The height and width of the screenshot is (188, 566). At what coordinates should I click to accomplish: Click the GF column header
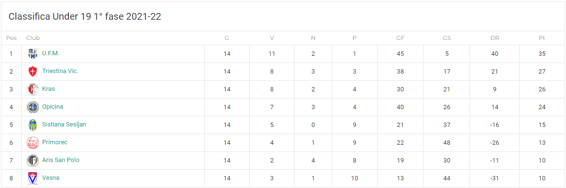400,38
